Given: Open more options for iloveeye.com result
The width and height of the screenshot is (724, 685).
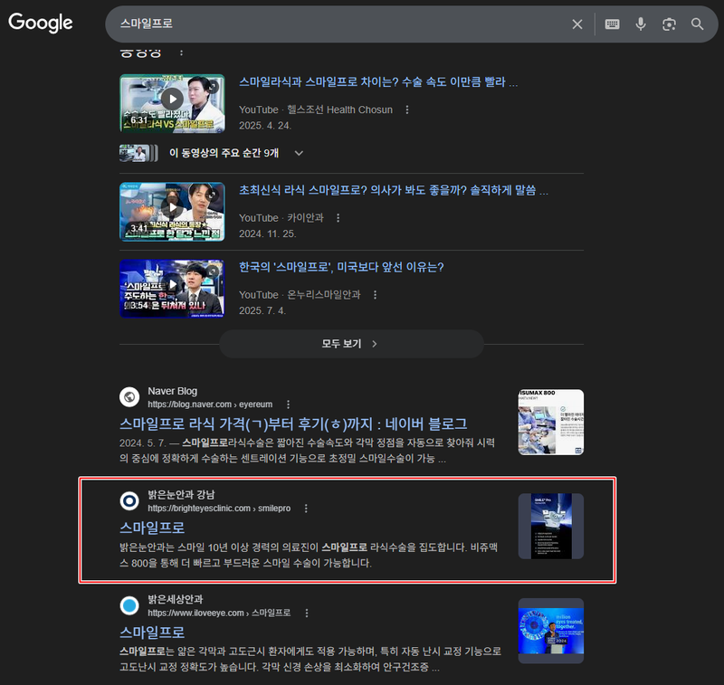Looking at the screenshot, I should (x=307, y=613).
